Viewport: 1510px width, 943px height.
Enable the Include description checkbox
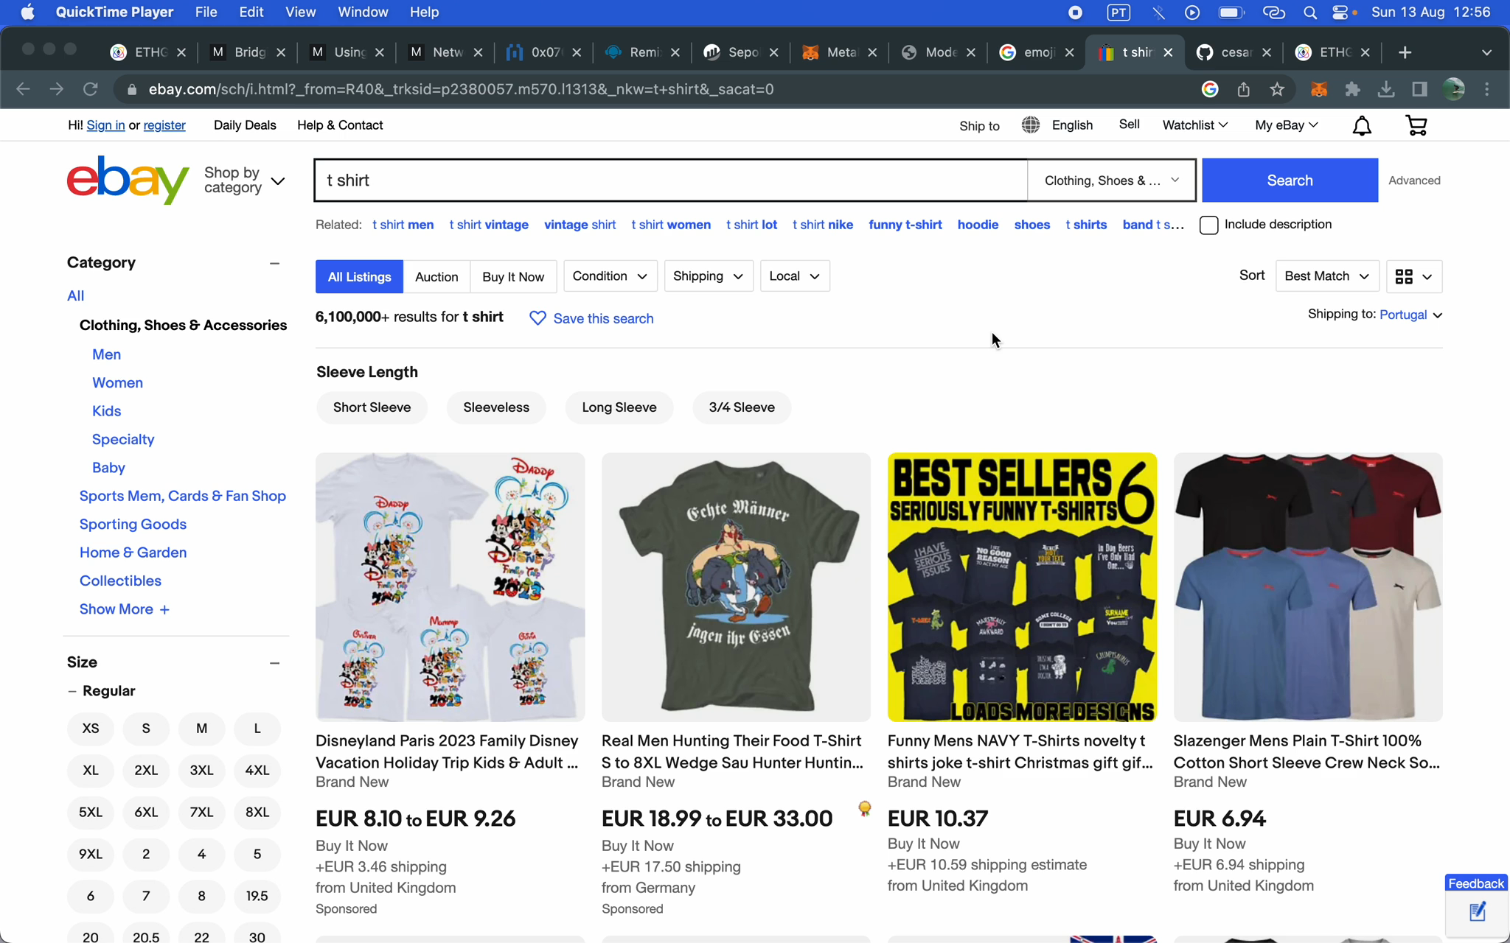click(1208, 225)
